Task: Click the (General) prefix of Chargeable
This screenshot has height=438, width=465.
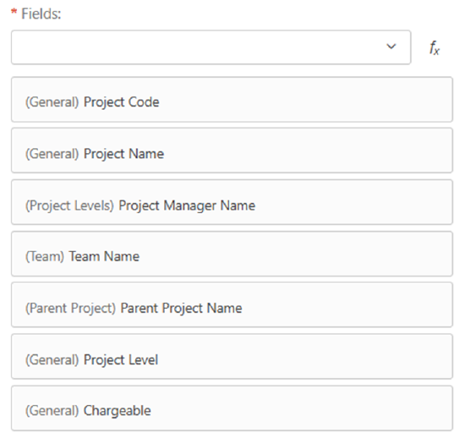Action: pos(52,411)
